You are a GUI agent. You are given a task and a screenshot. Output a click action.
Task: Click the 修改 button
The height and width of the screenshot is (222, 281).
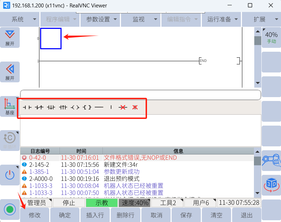35,215
